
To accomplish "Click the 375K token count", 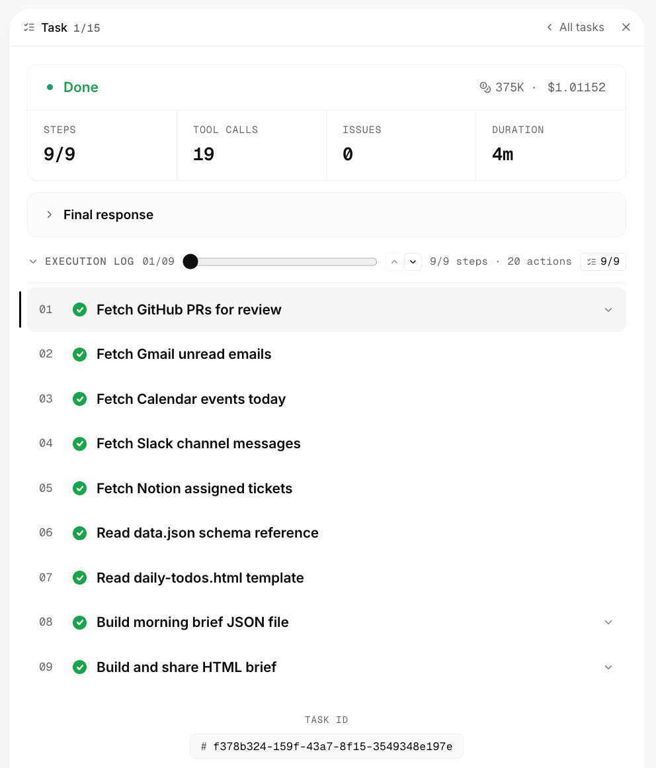I will (x=510, y=87).
